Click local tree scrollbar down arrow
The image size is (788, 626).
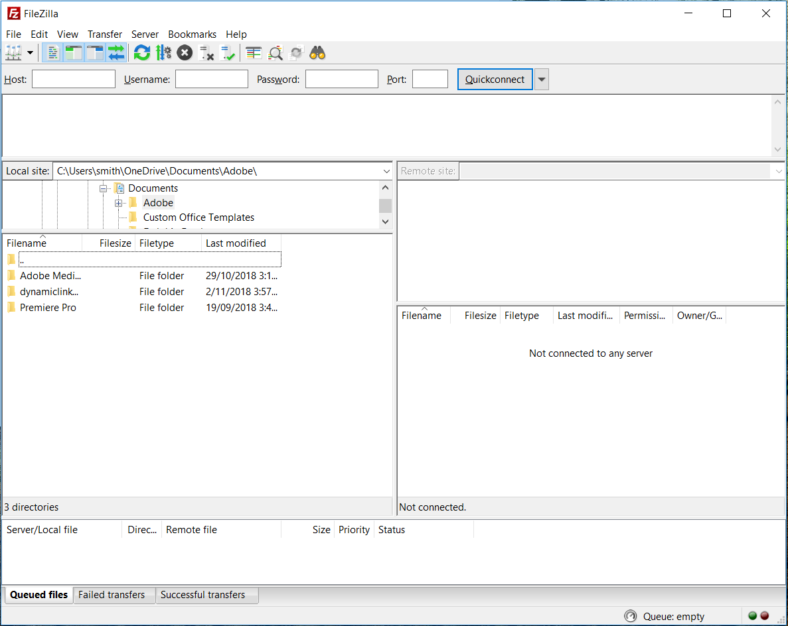(386, 221)
